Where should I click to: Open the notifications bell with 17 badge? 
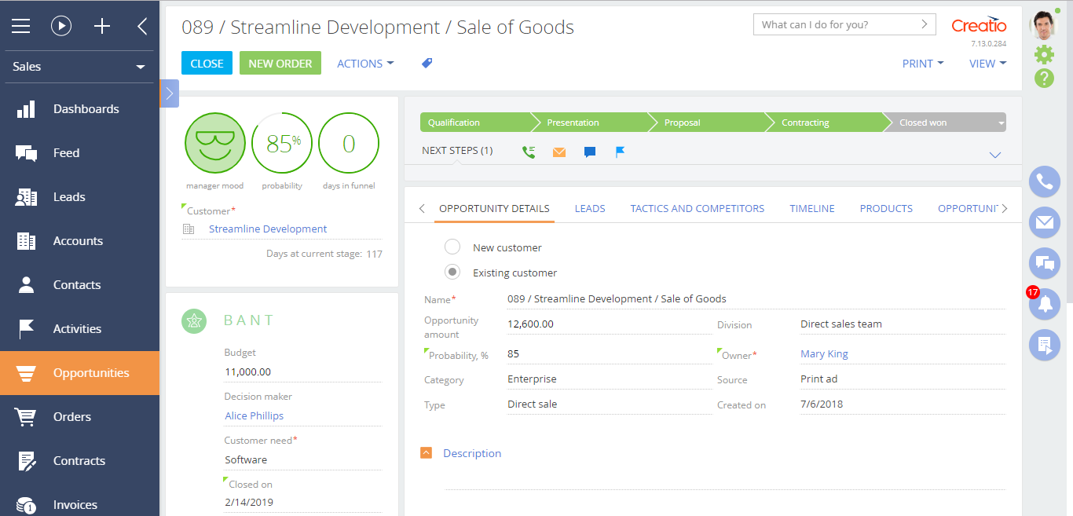(1045, 305)
